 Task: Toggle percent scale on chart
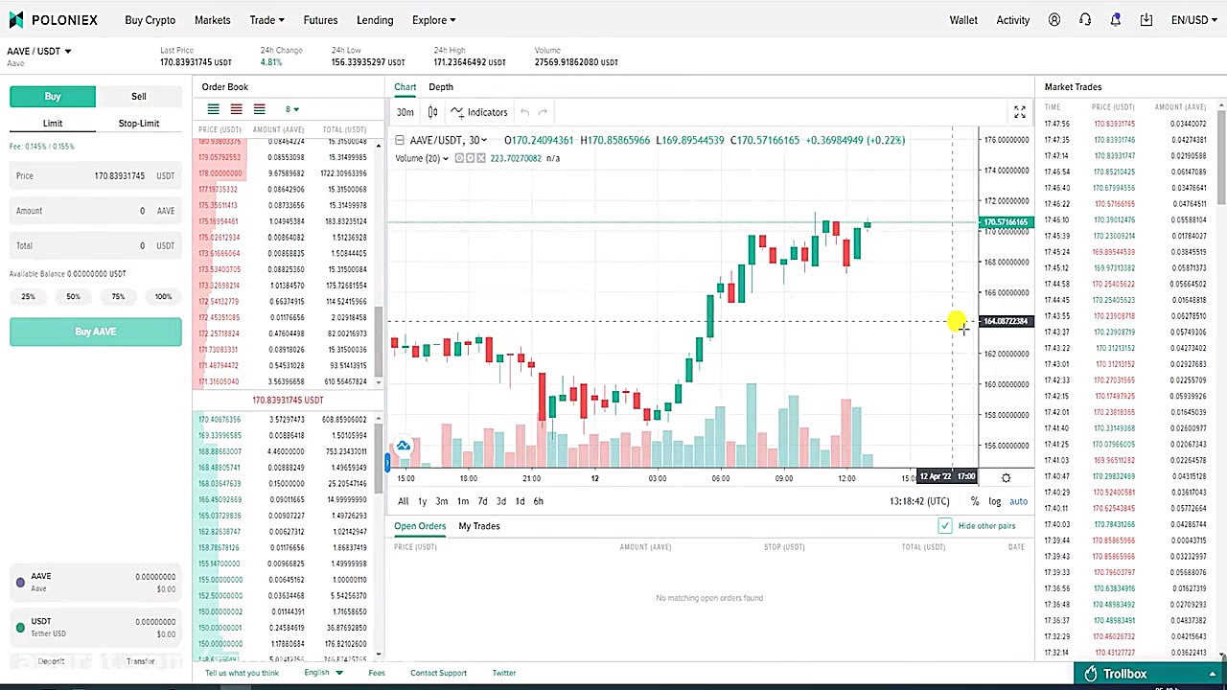coord(975,501)
